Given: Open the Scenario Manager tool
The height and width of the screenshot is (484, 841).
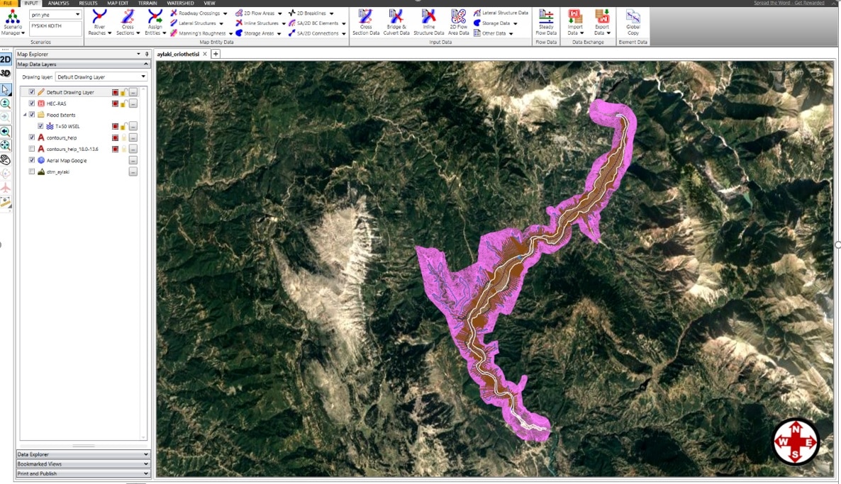Looking at the screenshot, I should [13, 23].
